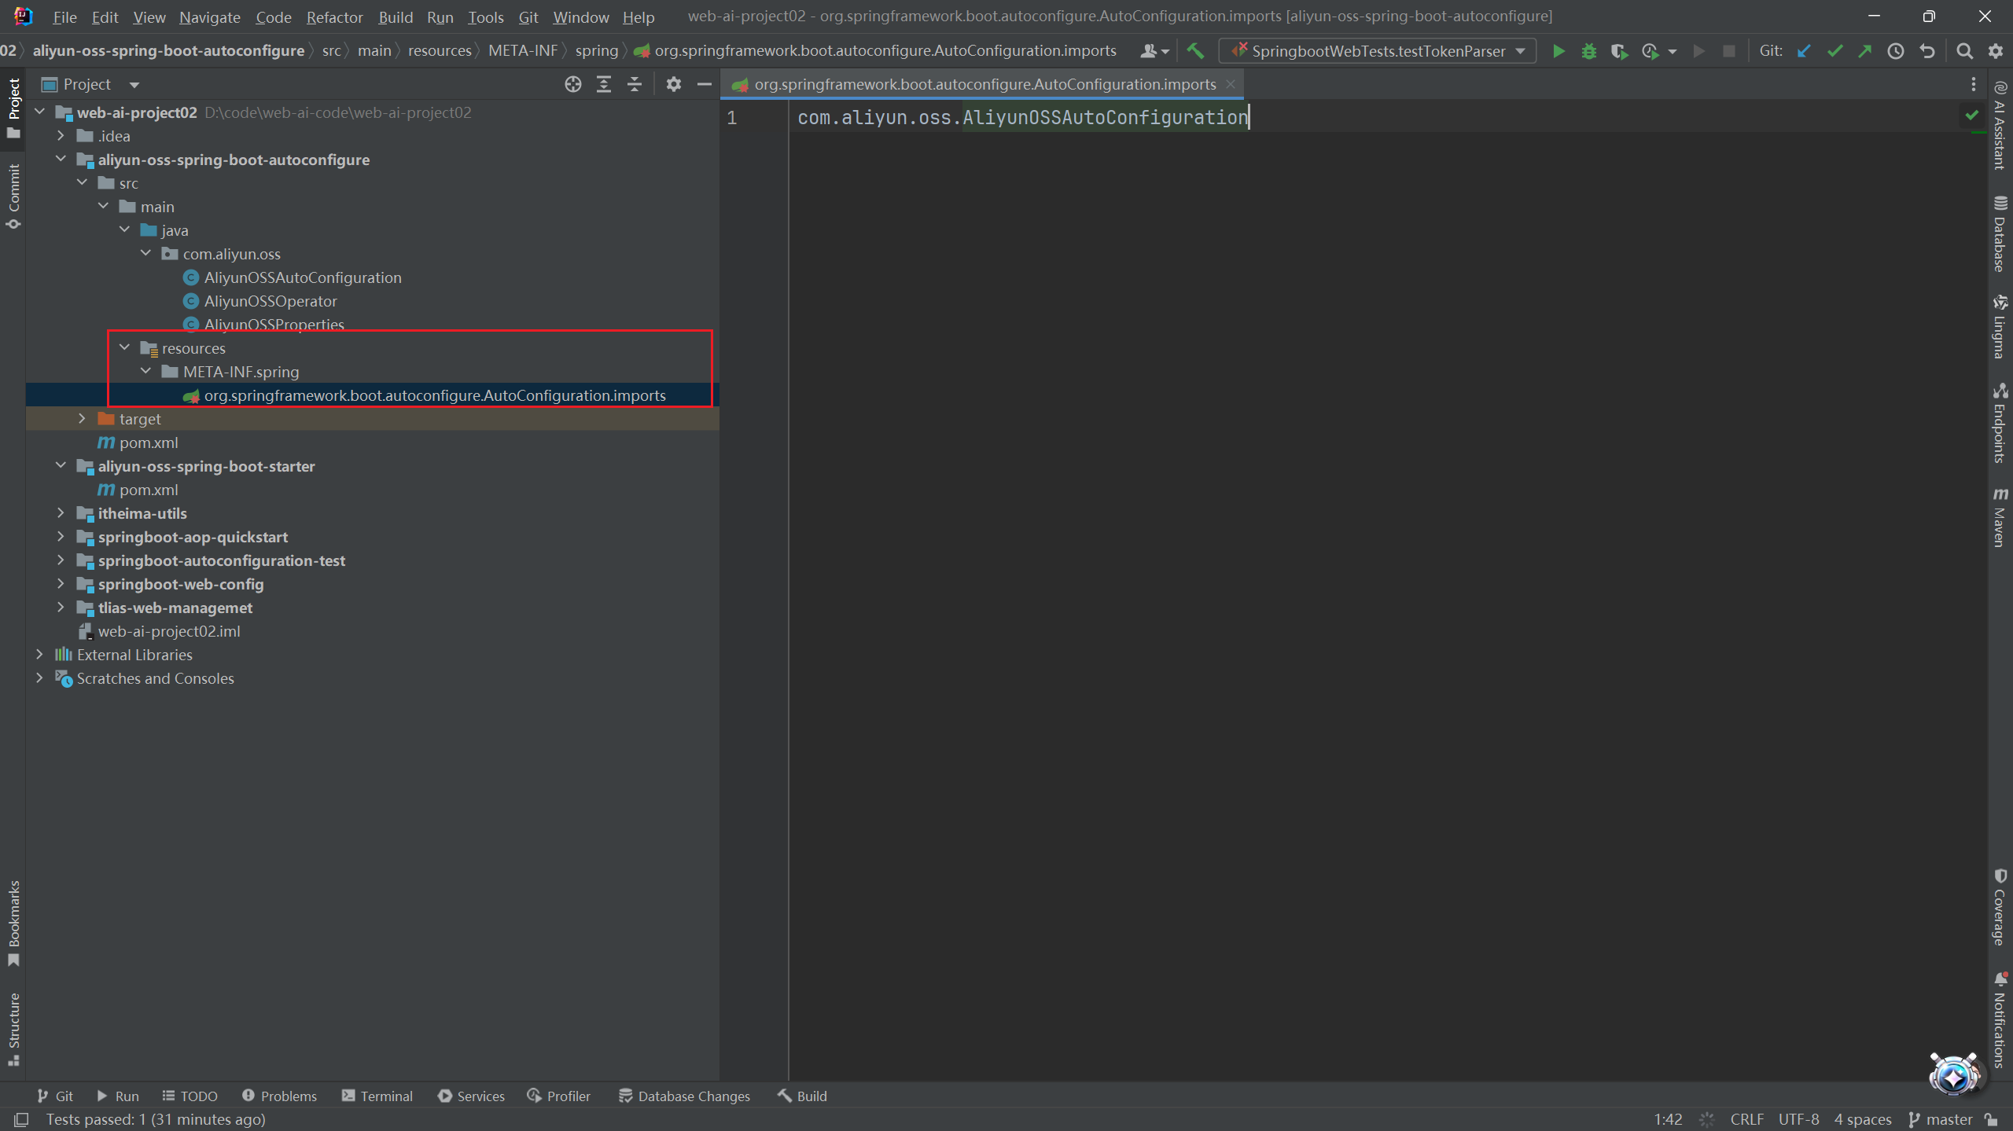Click the Debug bug icon
The height and width of the screenshot is (1131, 2013).
tap(1588, 51)
